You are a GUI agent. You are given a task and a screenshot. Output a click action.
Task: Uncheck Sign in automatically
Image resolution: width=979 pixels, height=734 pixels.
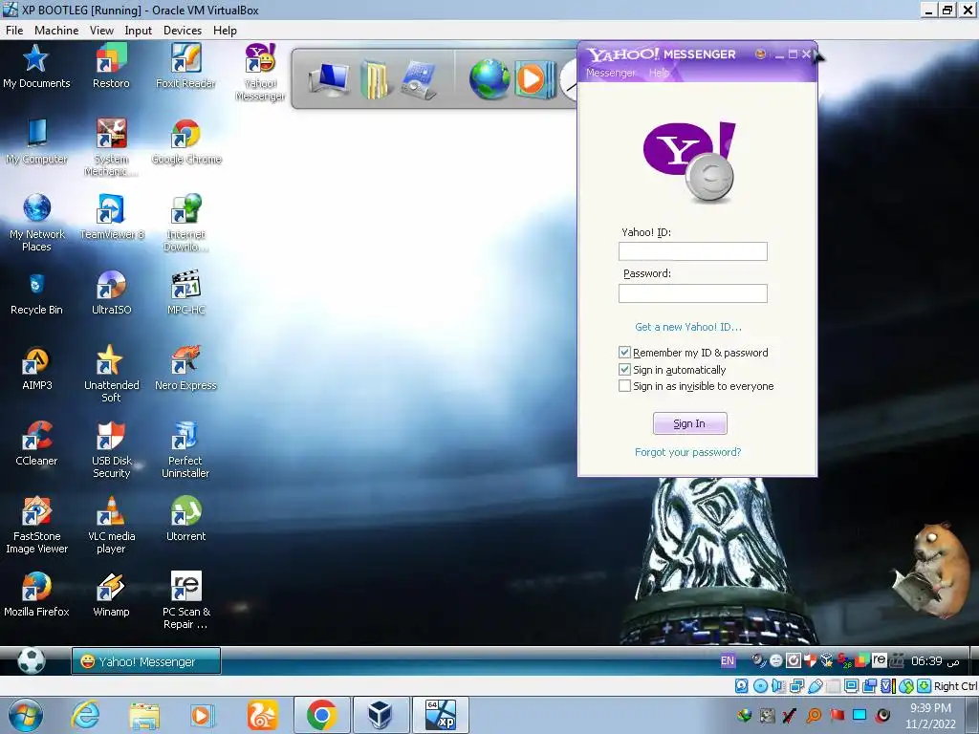tap(624, 370)
